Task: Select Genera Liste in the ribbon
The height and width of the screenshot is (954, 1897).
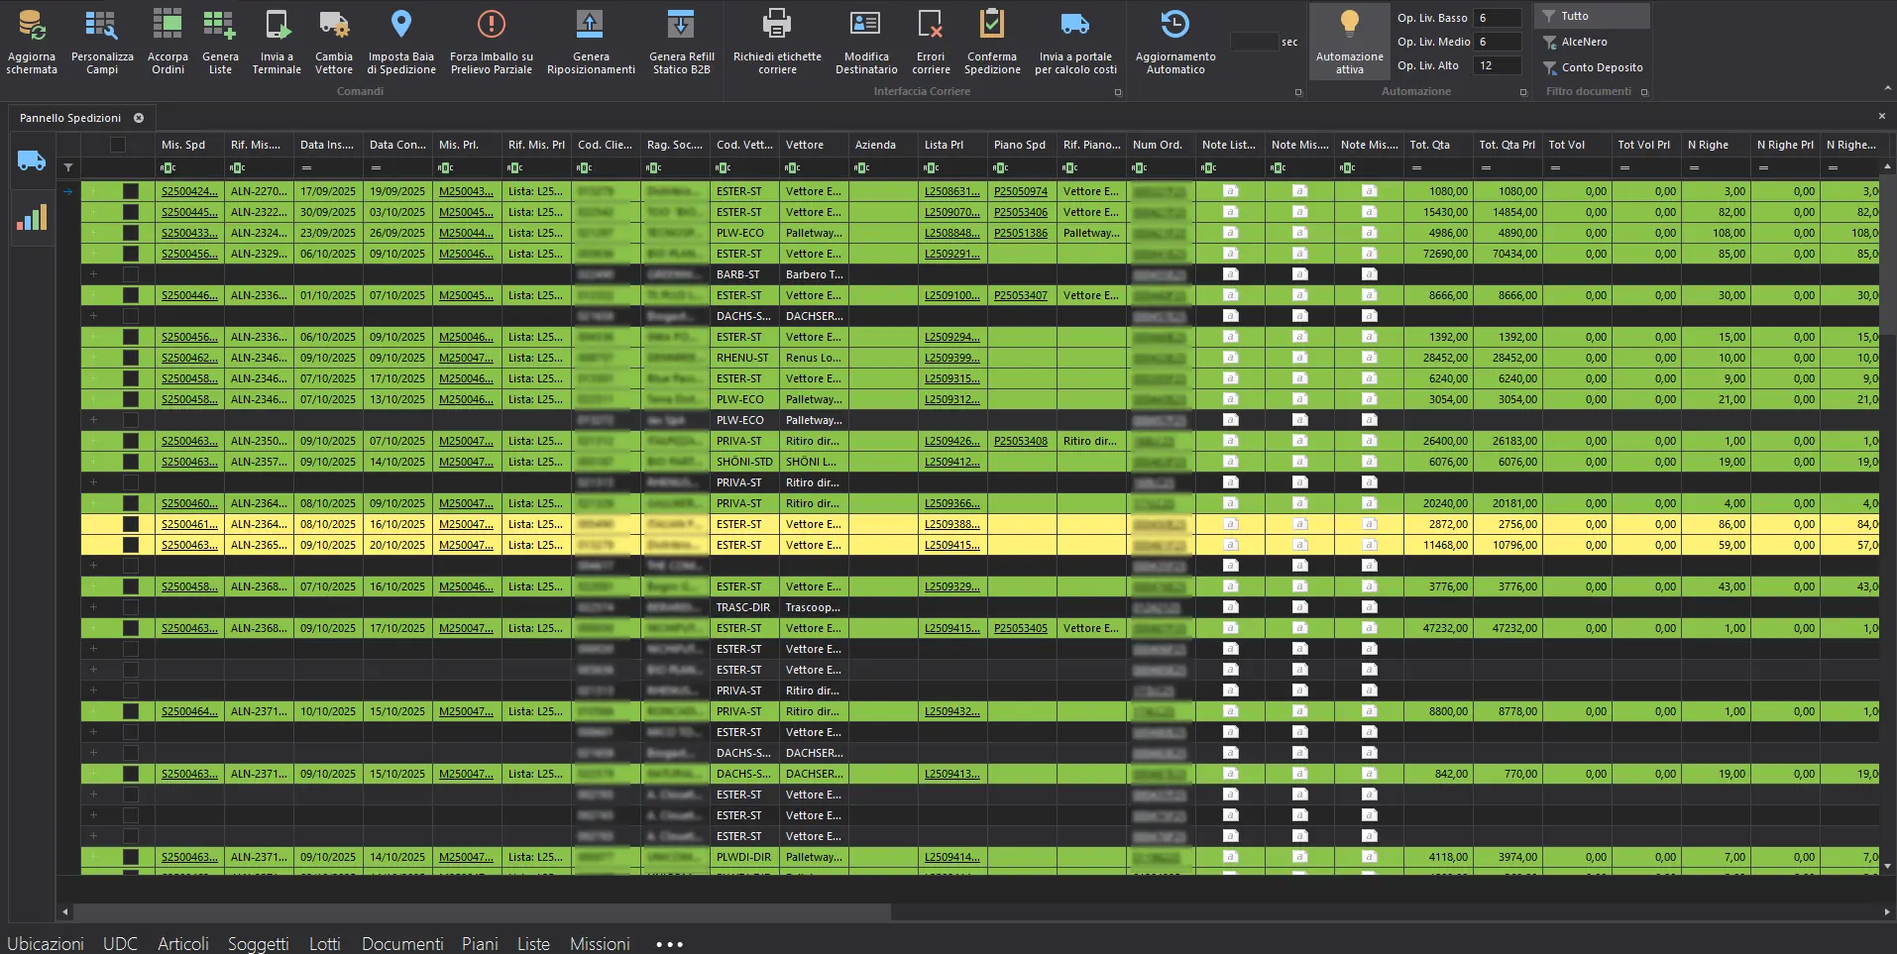Action: [x=220, y=40]
